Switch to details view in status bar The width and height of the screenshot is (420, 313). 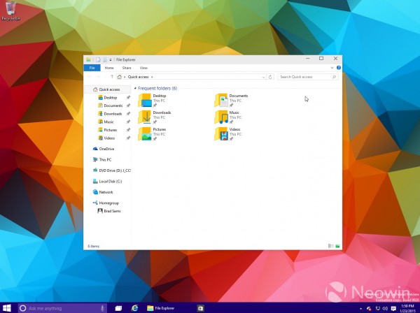click(330, 247)
